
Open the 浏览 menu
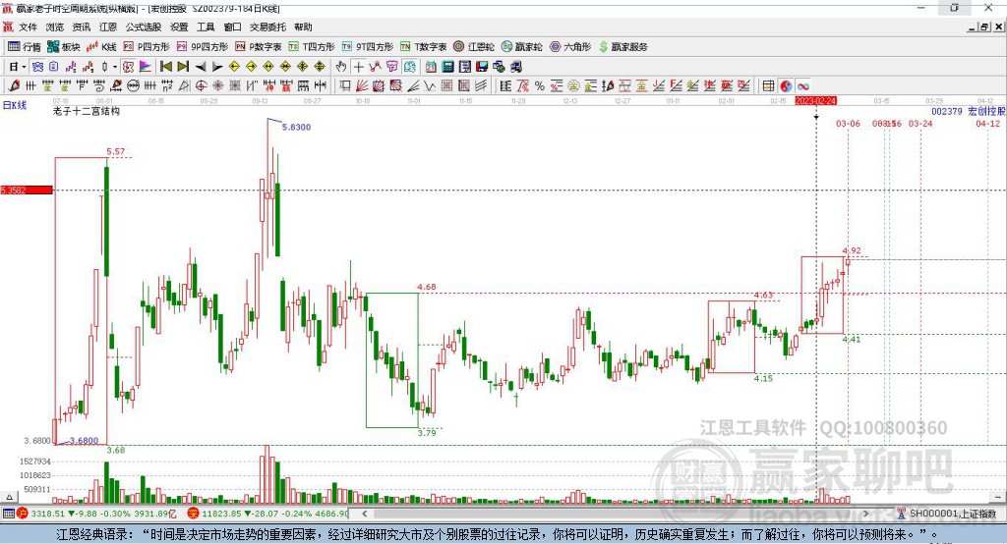[55, 27]
